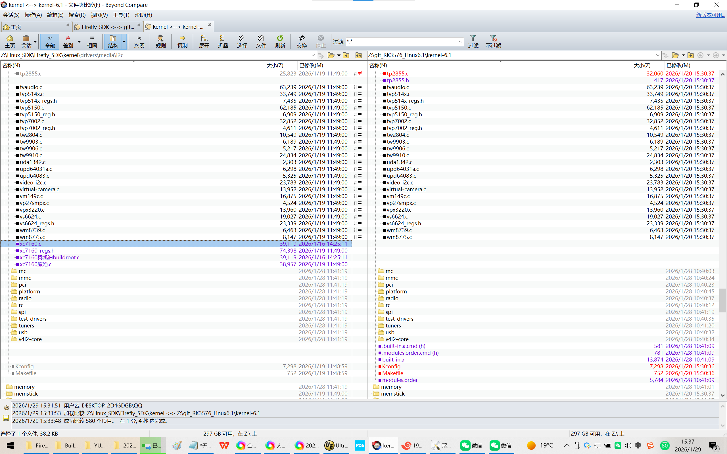
Task: Select the xc7160_regs.h file in left pane
Action: (37, 251)
